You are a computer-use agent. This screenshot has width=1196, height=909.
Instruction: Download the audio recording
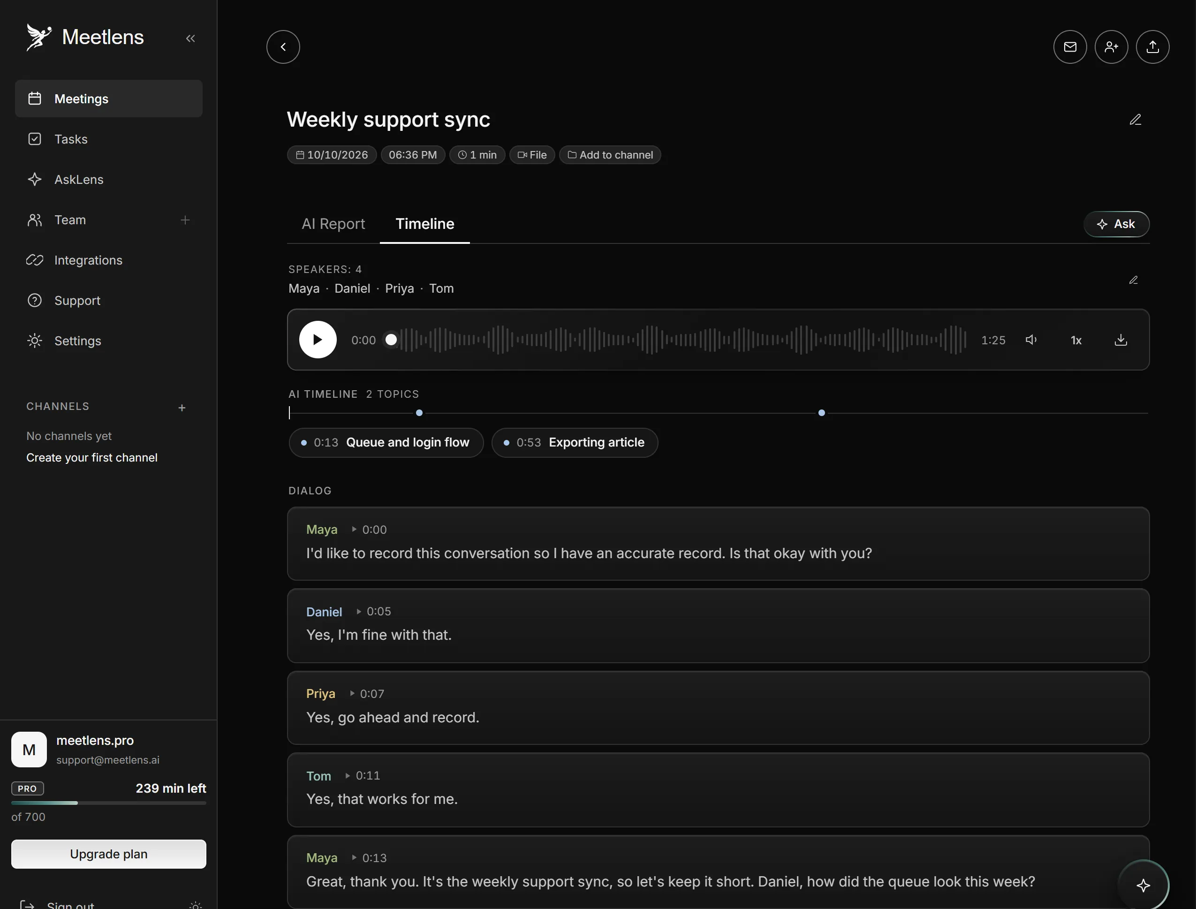click(1121, 340)
